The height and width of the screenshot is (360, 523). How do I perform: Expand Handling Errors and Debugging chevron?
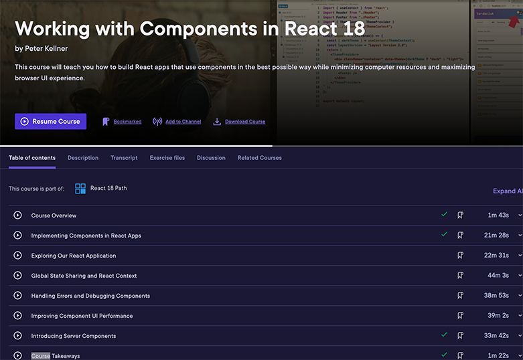point(520,295)
